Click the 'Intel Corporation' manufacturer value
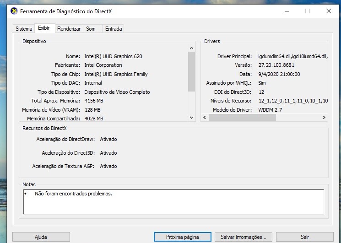341x243 pixels. tap(103, 65)
